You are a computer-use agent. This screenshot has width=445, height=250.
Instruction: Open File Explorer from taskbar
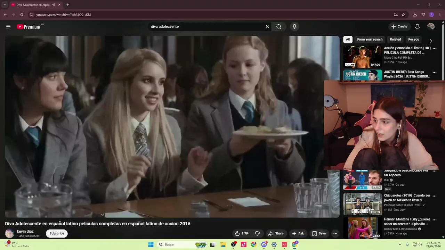(223, 244)
